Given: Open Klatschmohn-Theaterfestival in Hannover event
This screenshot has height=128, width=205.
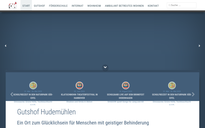Looking at the screenshot, I should [79, 96].
